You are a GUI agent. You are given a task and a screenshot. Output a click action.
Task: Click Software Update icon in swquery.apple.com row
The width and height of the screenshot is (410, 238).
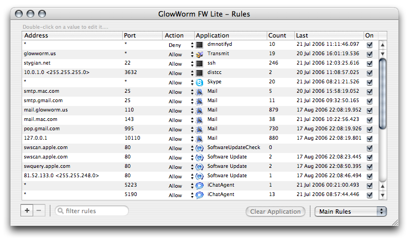(200, 167)
